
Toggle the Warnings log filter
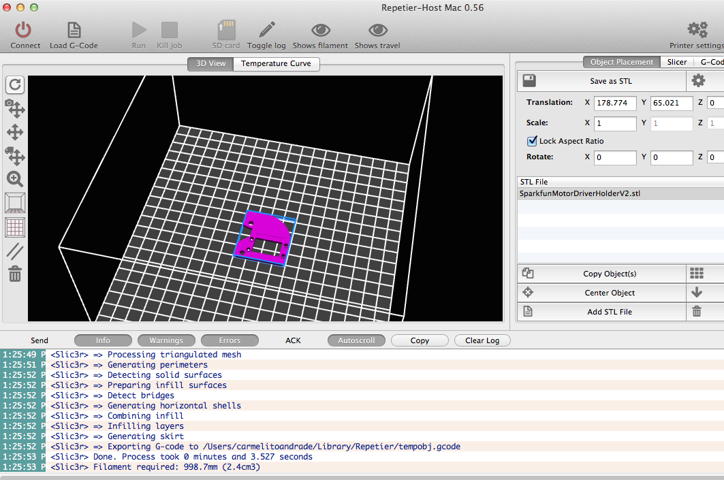[166, 340]
